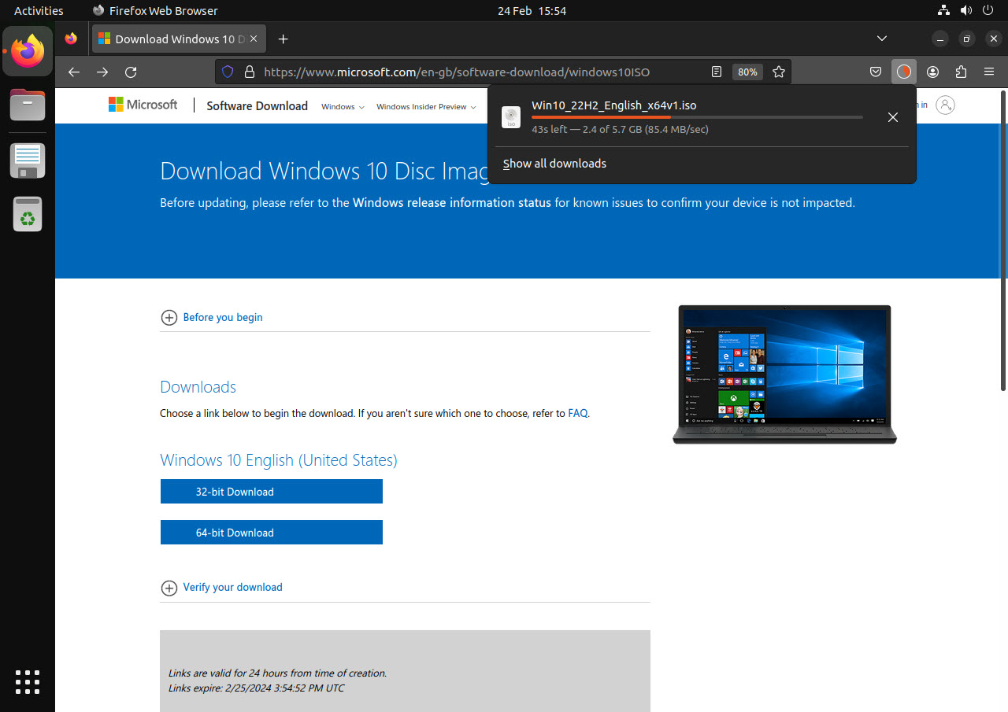Bookmark this page with the star icon
Image resolution: width=1008 pixels, height=712 pixels.
[779, 72]
